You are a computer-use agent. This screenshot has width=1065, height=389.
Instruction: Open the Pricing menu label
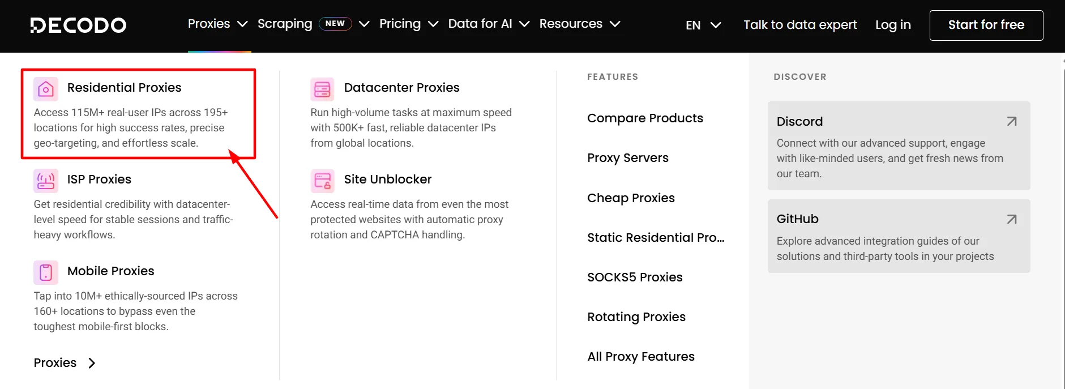400,24
